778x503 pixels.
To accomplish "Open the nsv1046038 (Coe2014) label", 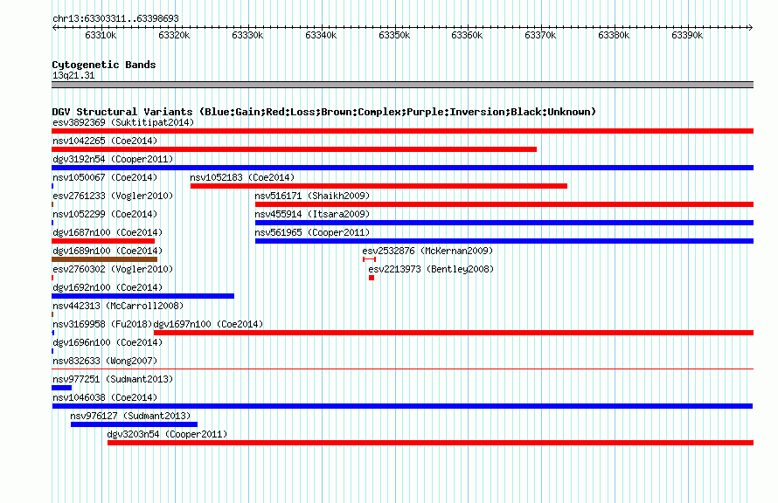I will pos(105,397).
